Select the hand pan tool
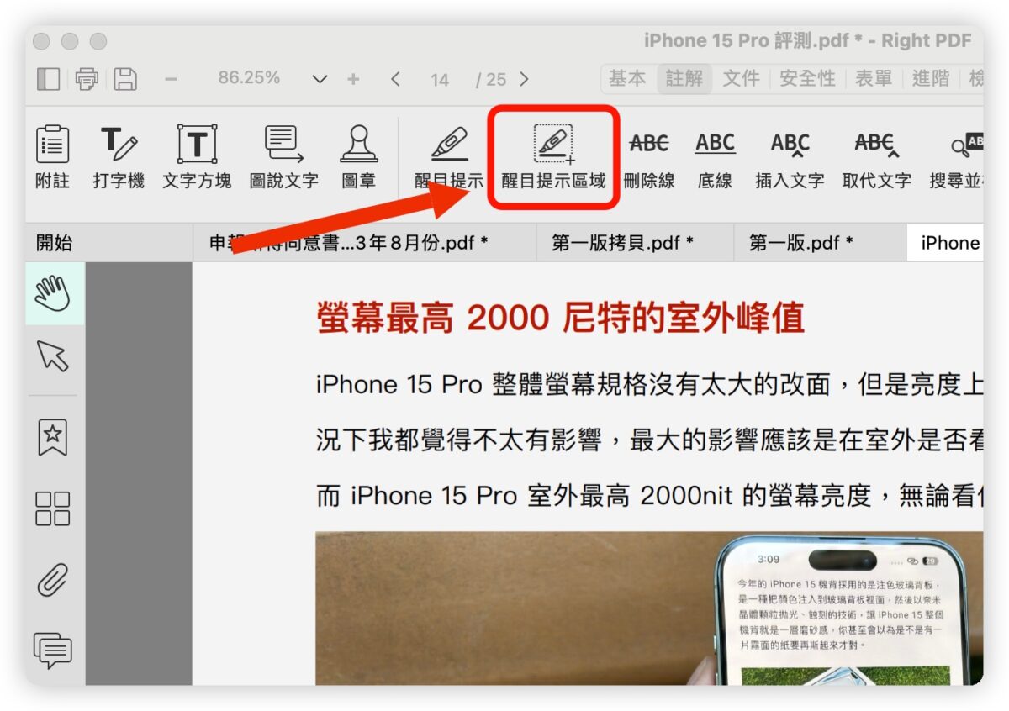Image resolution: width=1009 pixels, height=711 pixels. [53, 294]
